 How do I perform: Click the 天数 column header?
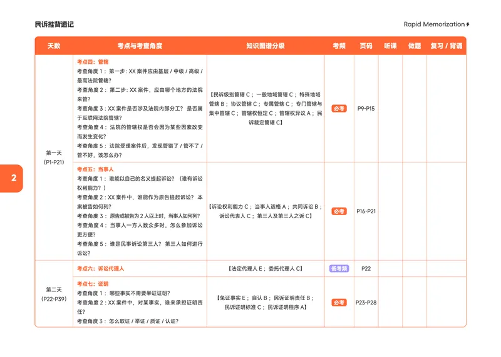tap(54, 46)
